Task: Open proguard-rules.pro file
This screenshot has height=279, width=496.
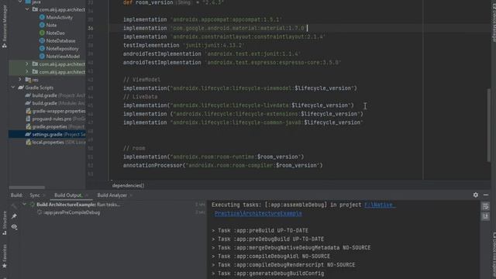Action: [55, 119]
